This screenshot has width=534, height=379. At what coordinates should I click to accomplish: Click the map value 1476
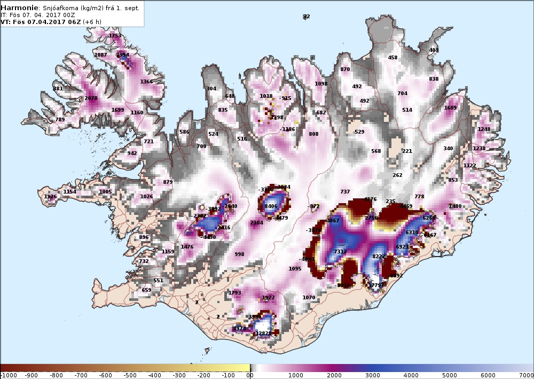tap(187, 247)
